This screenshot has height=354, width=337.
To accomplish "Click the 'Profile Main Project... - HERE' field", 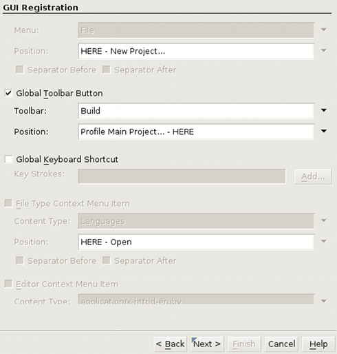I will [196, 132].
